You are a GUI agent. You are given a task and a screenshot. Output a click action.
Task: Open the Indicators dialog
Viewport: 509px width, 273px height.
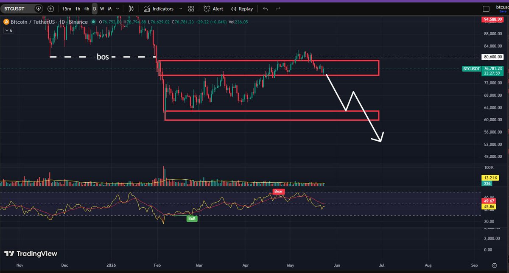158,8
